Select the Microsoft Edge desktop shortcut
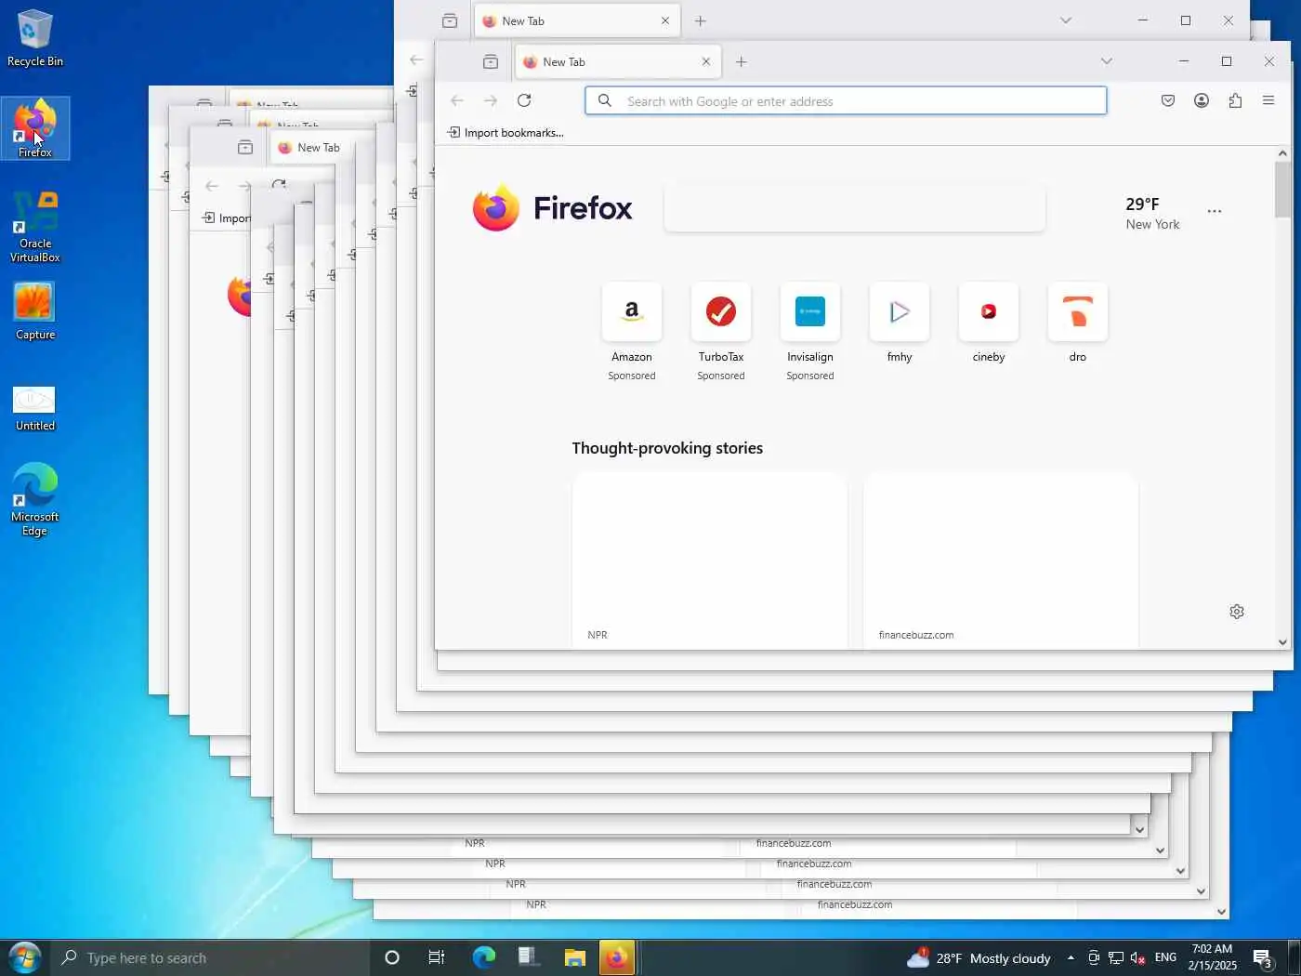 [35, 499]
